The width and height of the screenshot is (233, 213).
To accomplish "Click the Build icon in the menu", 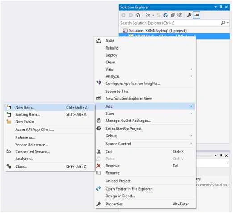I will (x=99, y=41).
